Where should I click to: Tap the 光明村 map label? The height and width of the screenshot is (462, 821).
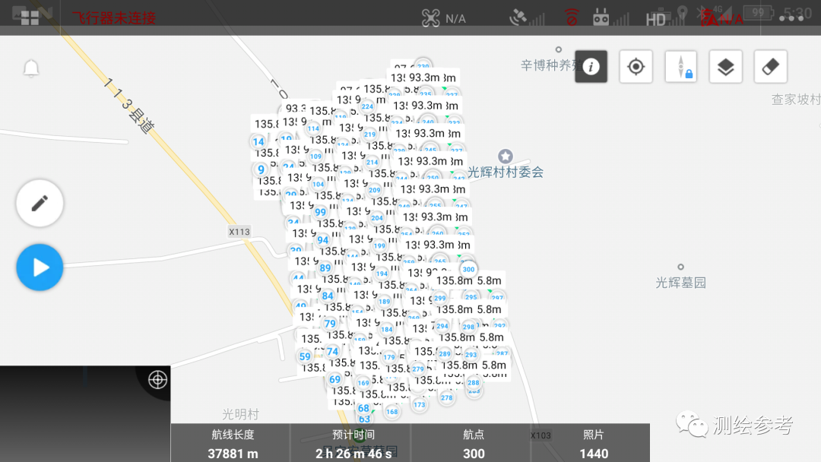pos(240,414)
